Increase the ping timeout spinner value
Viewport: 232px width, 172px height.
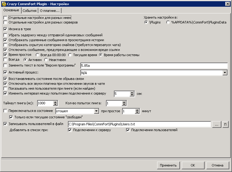coord(55,102)
